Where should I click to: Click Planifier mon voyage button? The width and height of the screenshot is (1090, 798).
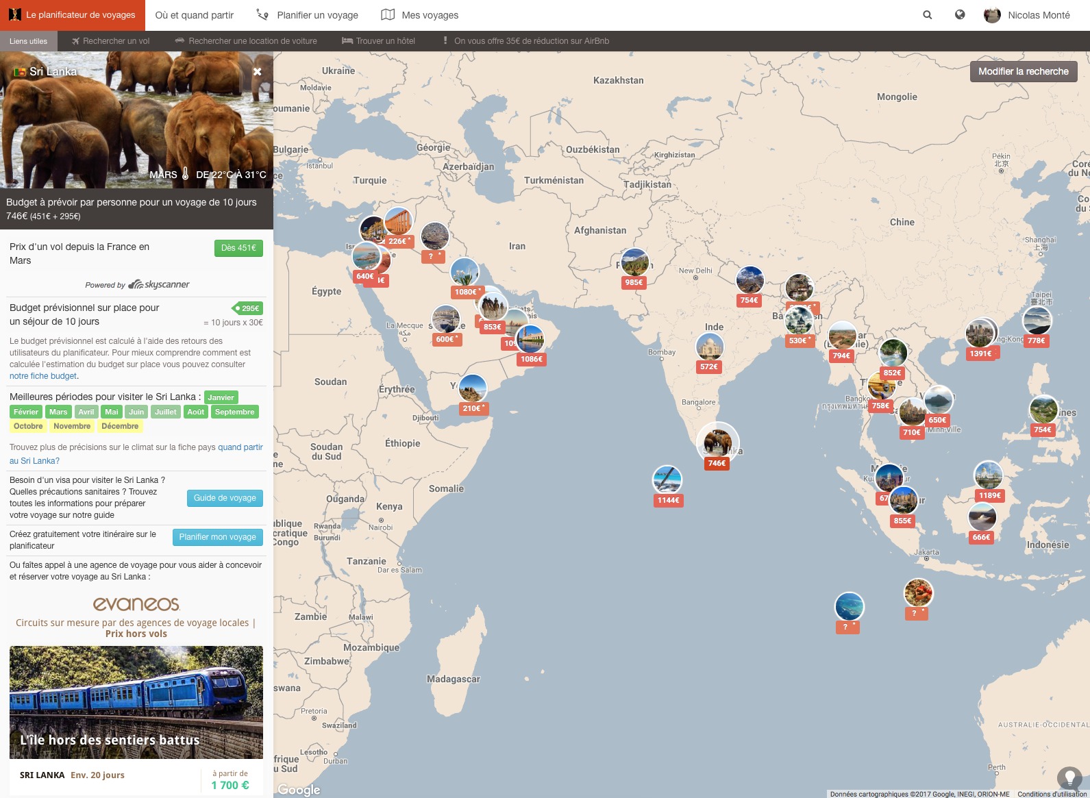(217, 537)
